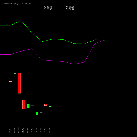The height and width of the screenshot is (137, 137).
Task: Click the '07 May' date axis label
Action: [23, 130]
